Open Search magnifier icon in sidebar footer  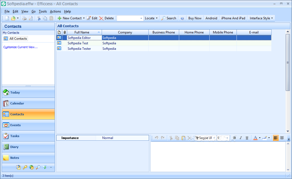[38, 167]
